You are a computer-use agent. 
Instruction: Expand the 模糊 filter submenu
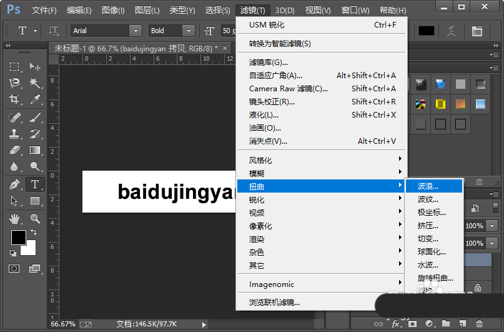322,173
